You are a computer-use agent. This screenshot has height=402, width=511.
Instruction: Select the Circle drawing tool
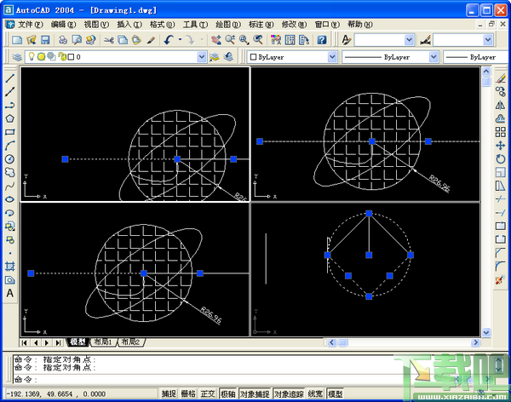coord(10,159)
